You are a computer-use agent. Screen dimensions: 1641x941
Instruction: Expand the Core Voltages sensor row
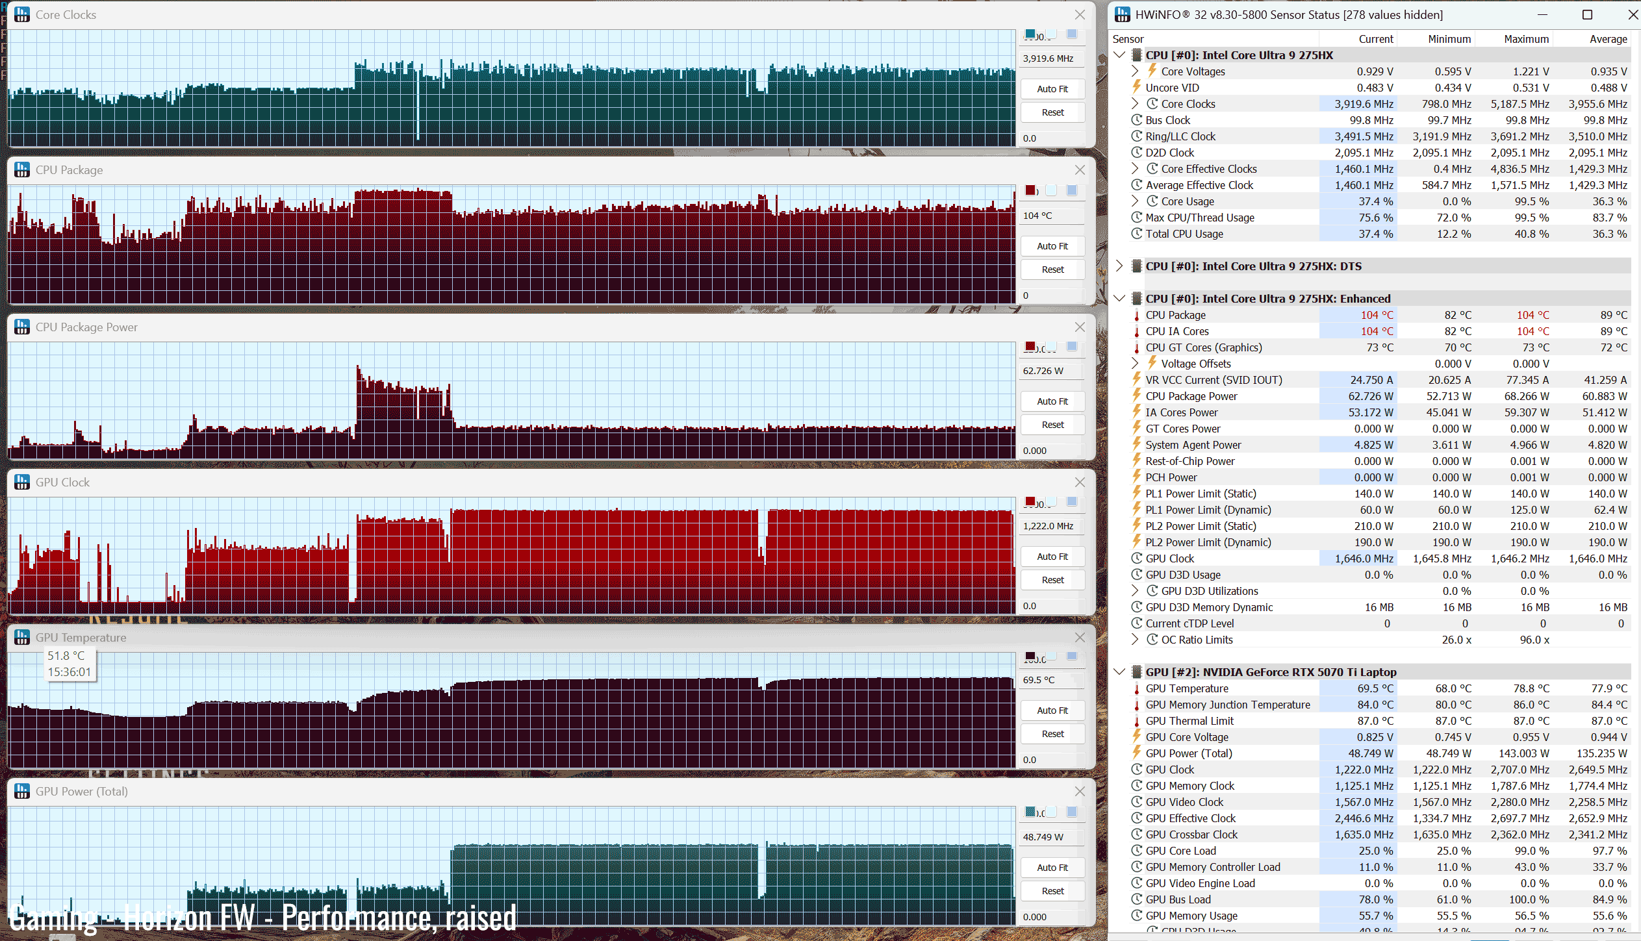[x=1134, y=71]
